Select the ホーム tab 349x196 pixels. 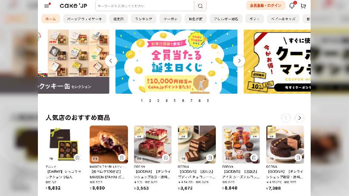50,19
